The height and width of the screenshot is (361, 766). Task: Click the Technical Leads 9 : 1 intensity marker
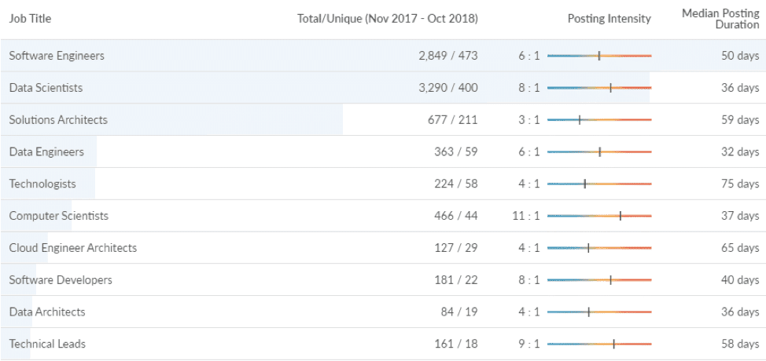point(613,344)
